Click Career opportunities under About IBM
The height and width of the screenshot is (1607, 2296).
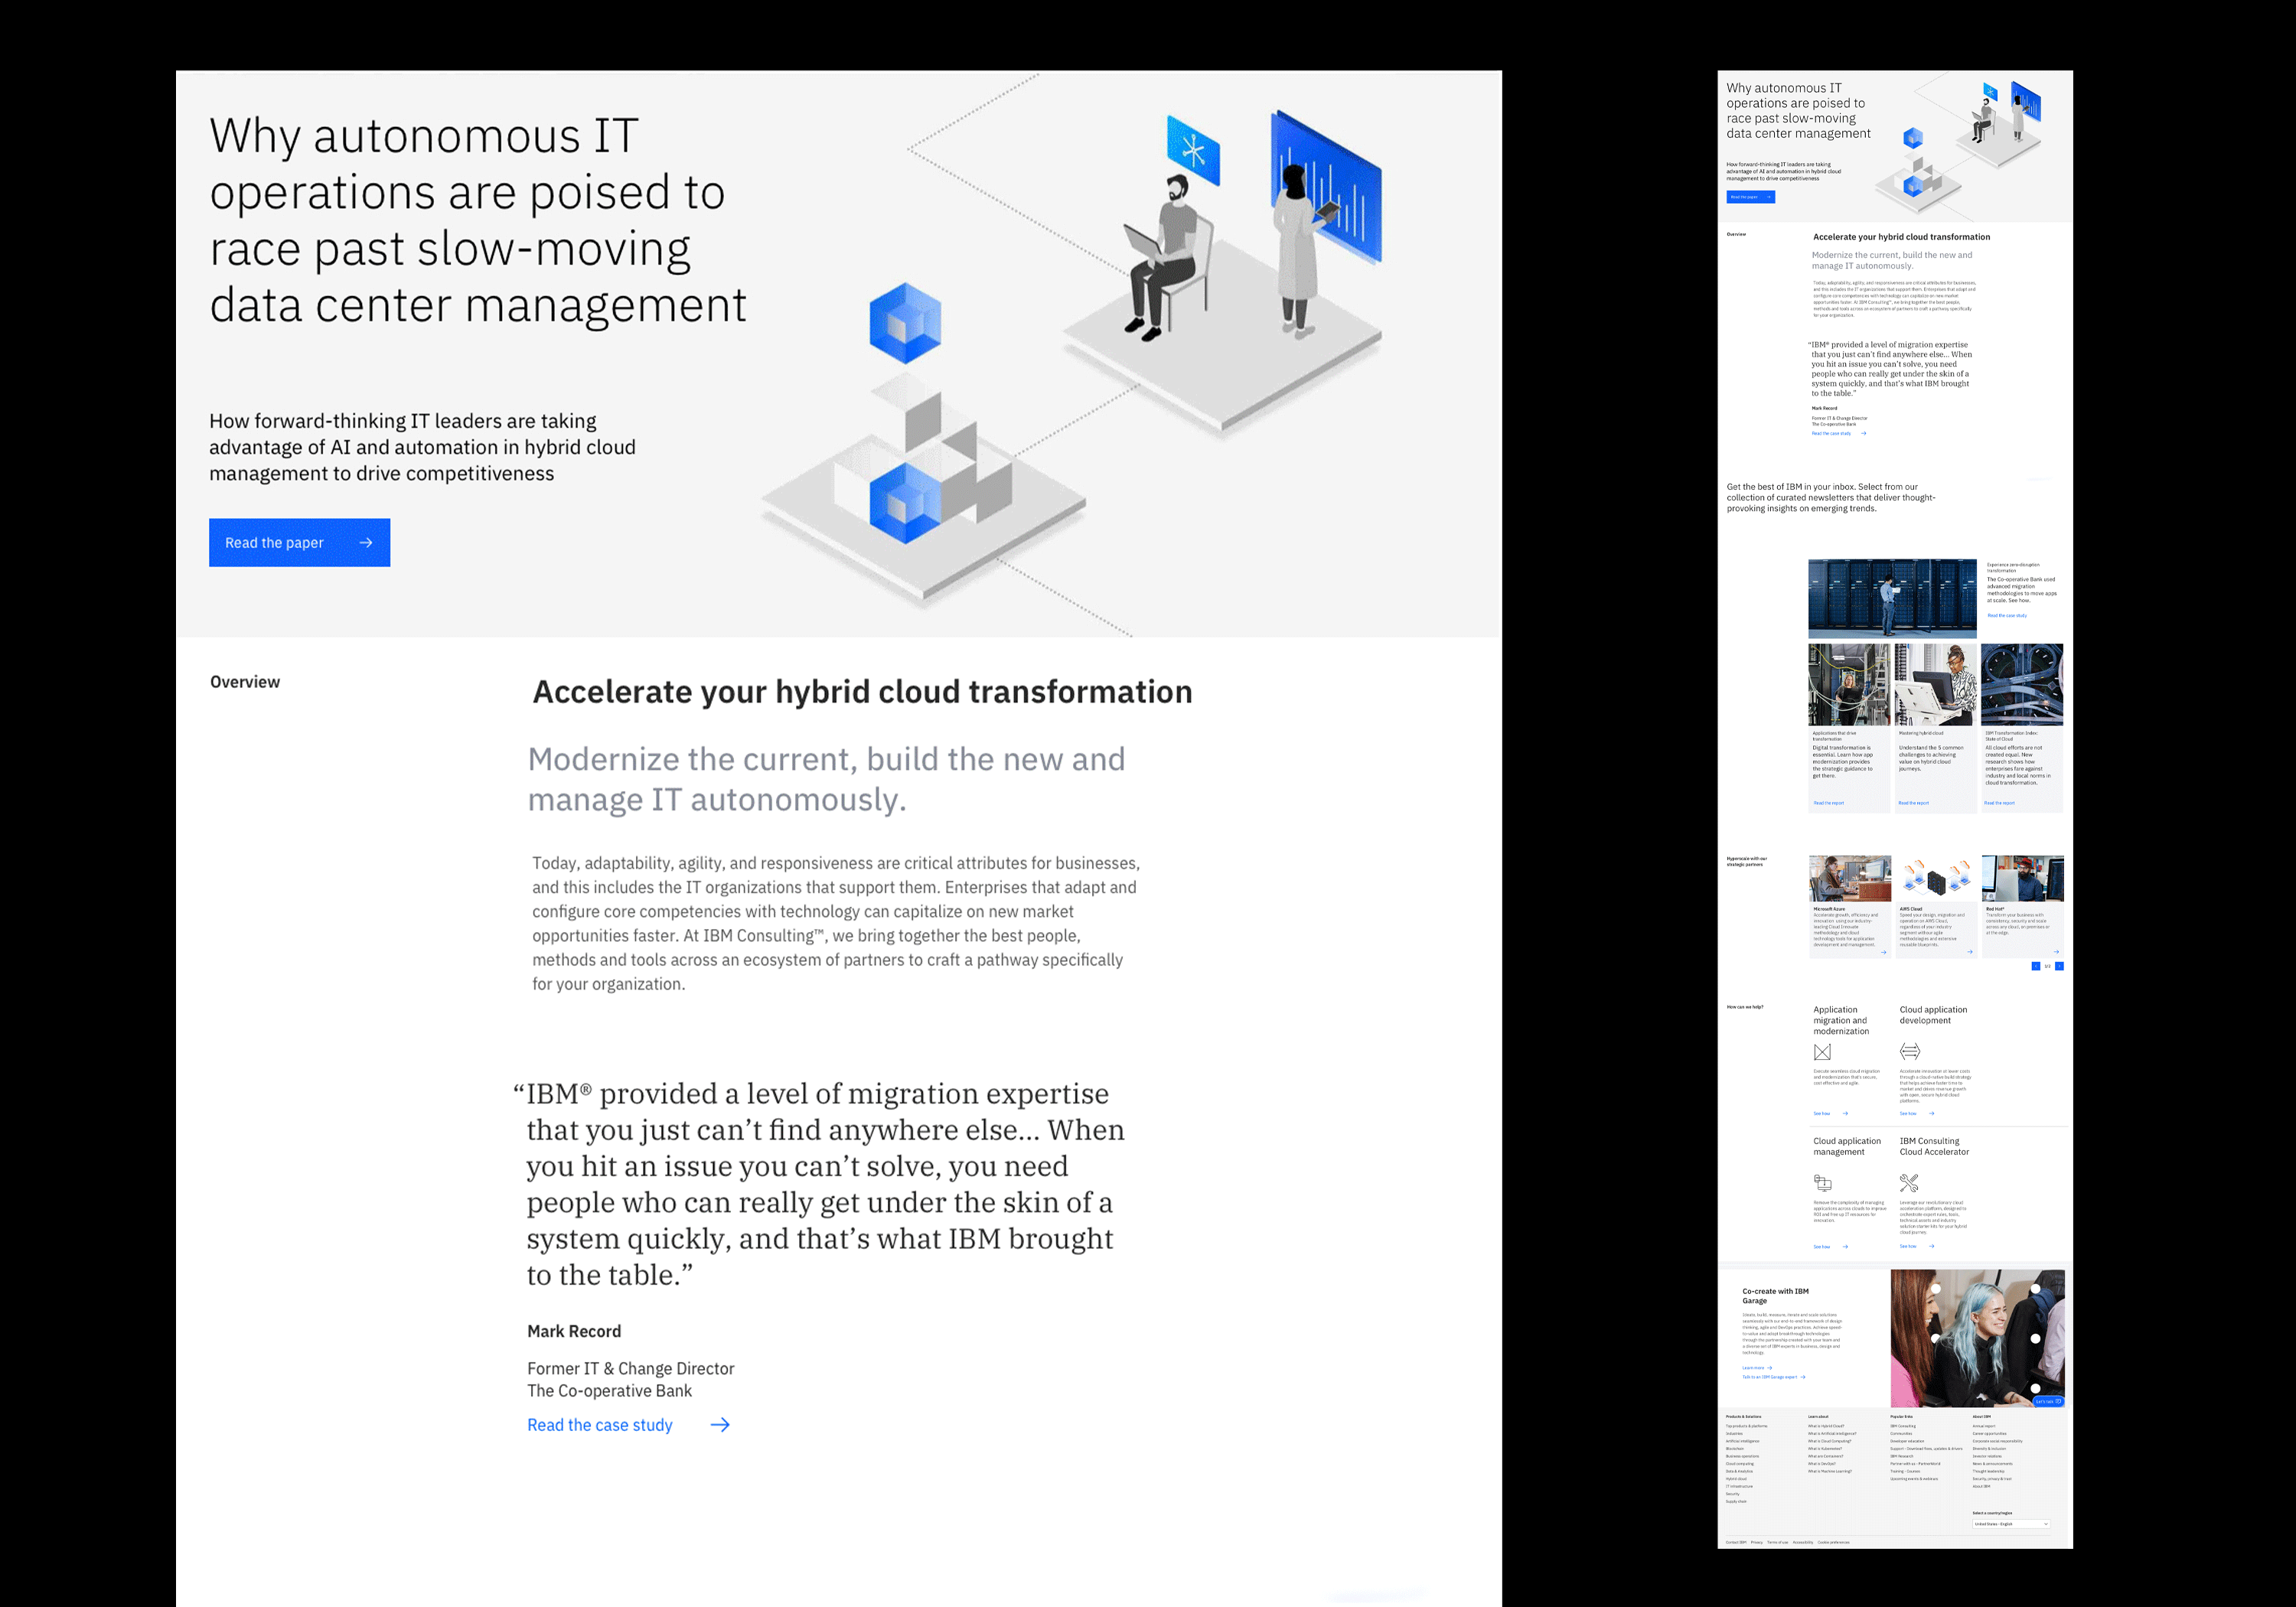click(1990, 1434)
